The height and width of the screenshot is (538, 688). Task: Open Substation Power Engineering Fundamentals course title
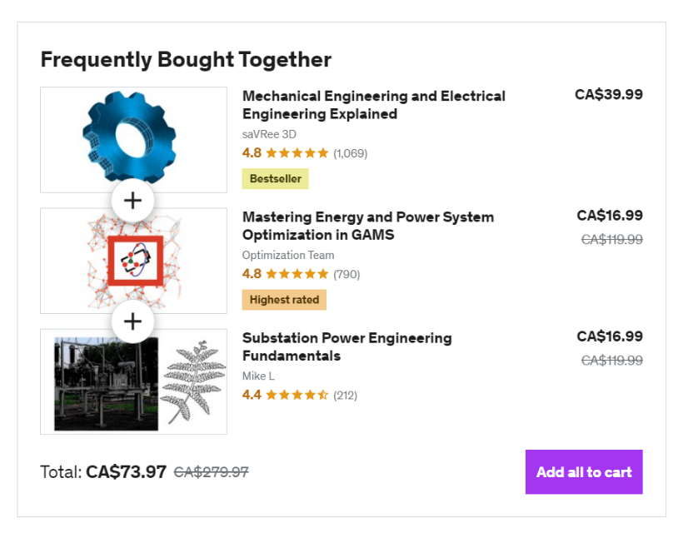pyautogui.click(x=346, y=346)
